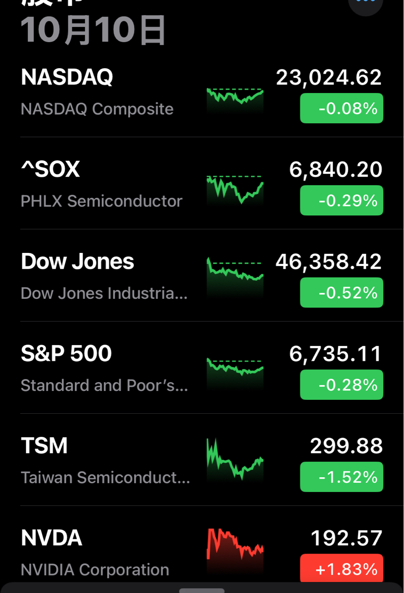Tap the bottom sheet grabber handle
Image resolution: width=404 pixels, height=593 pixels.
202,590
